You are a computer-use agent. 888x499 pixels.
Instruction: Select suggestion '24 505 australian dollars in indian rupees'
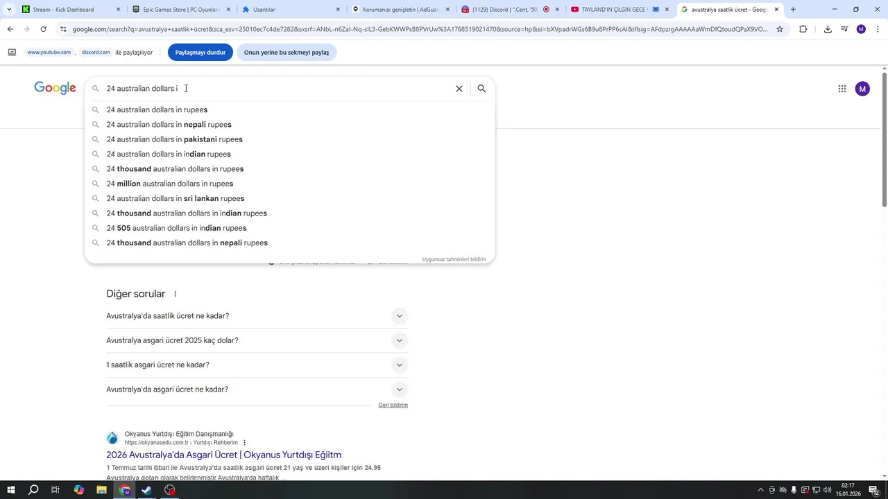(x=290, y=228)
